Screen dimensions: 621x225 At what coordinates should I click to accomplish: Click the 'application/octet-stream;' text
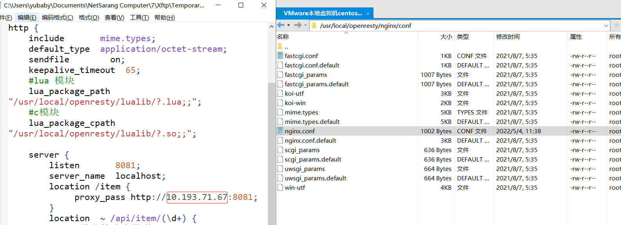coord(164,49)
